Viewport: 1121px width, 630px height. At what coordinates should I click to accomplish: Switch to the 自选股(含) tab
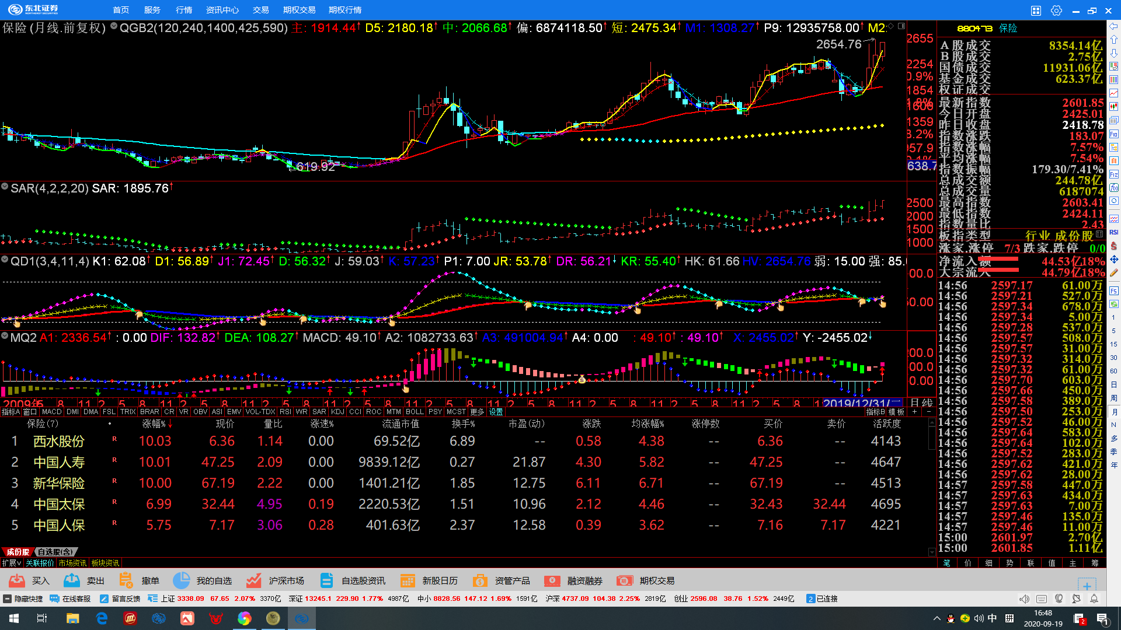55,552
